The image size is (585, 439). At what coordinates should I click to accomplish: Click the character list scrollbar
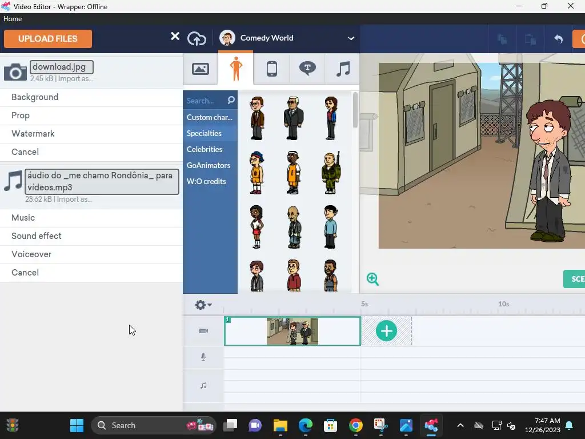tap(355, 110)
